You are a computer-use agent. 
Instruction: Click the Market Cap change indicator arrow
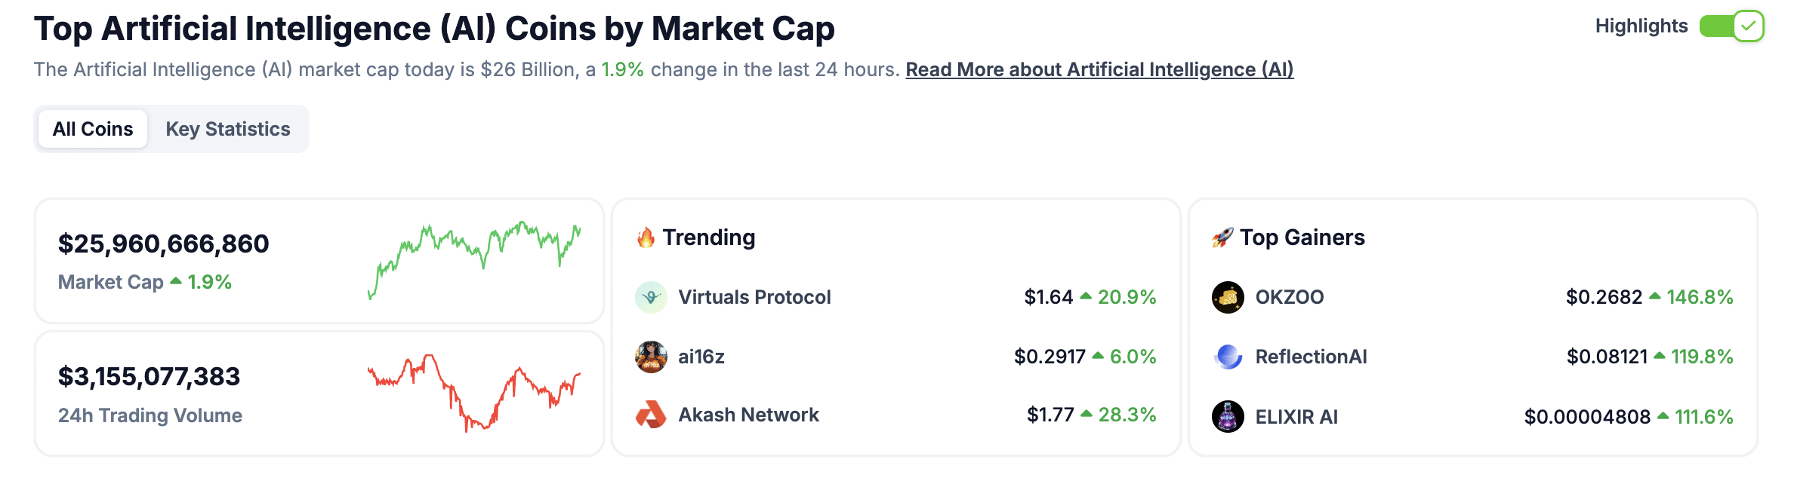click(x=176, y=282)
